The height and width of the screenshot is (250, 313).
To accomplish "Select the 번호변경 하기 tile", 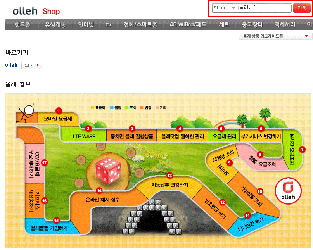I will coord(215,209).
